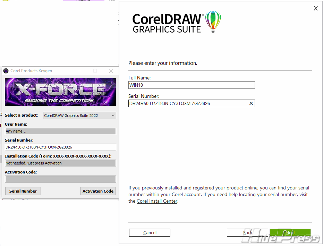Image resolution: width=323 pixels, height=246 pixels.
Task: Close the Corel Products Keygen window
Action: [111, 71]
